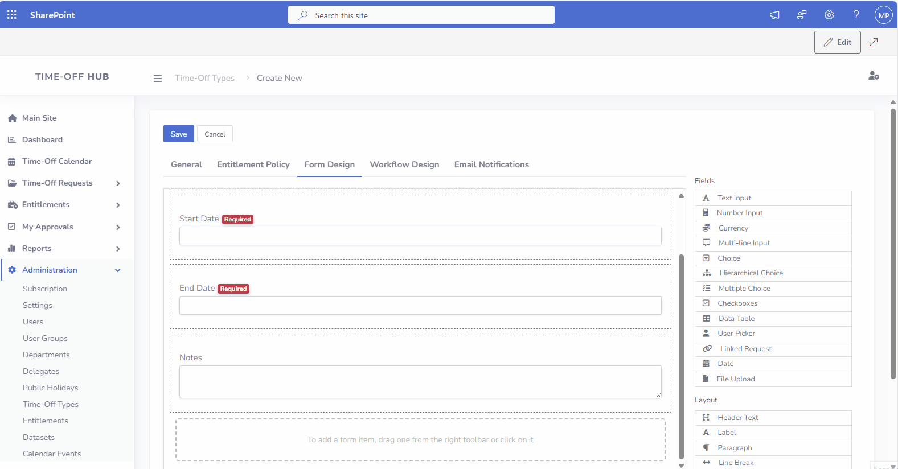
Task: Toggle the hamburger sidebar menu icon
Action: 158,79
